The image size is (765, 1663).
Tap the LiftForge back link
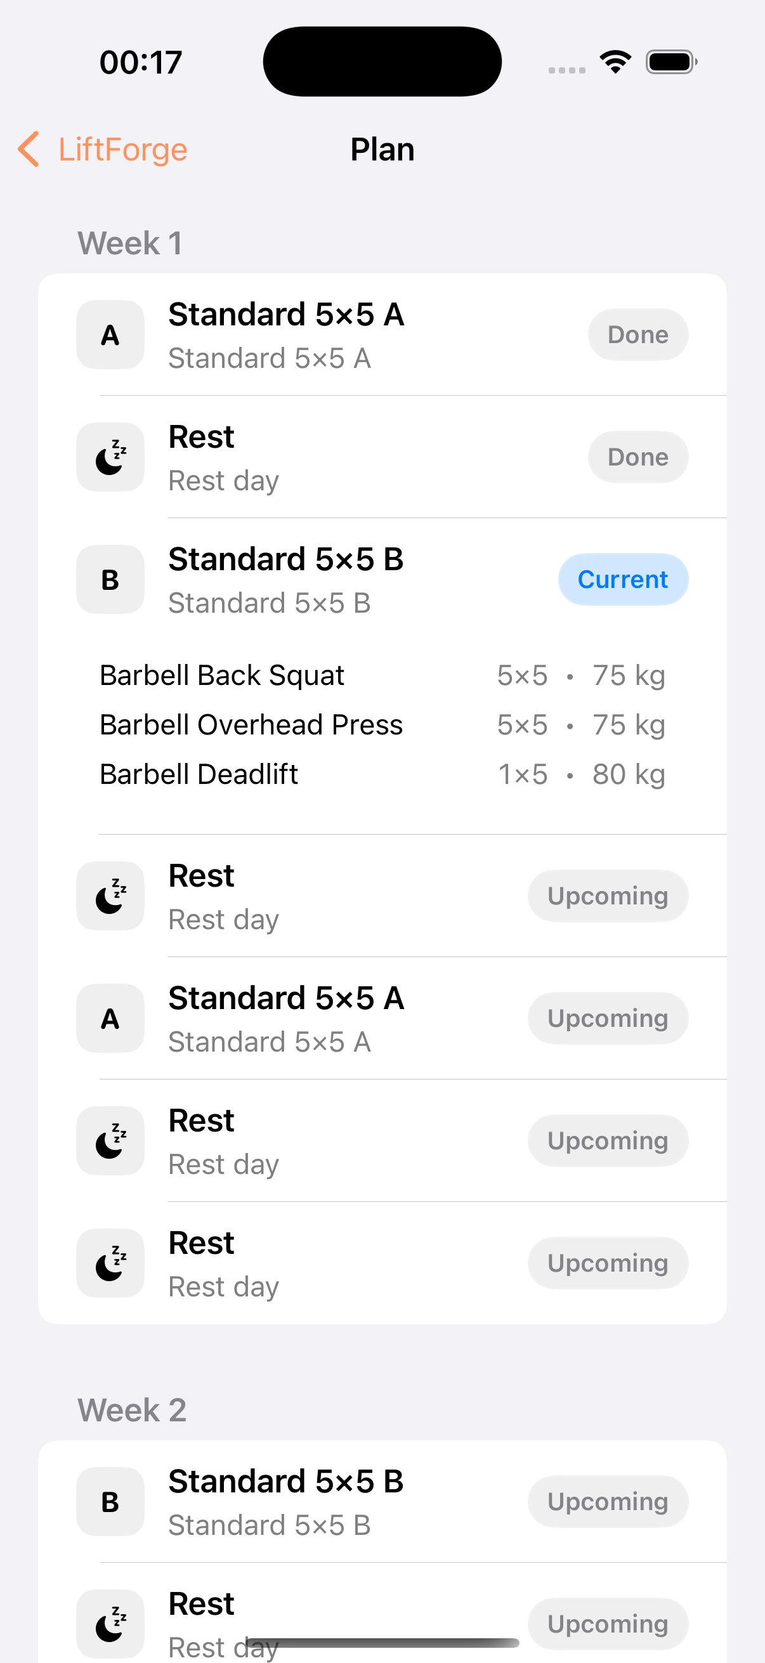122,149
